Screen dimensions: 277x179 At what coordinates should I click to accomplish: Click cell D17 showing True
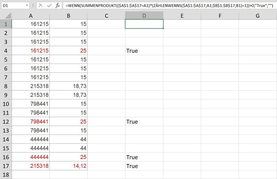pyautogui.click(x=144, y=166)
